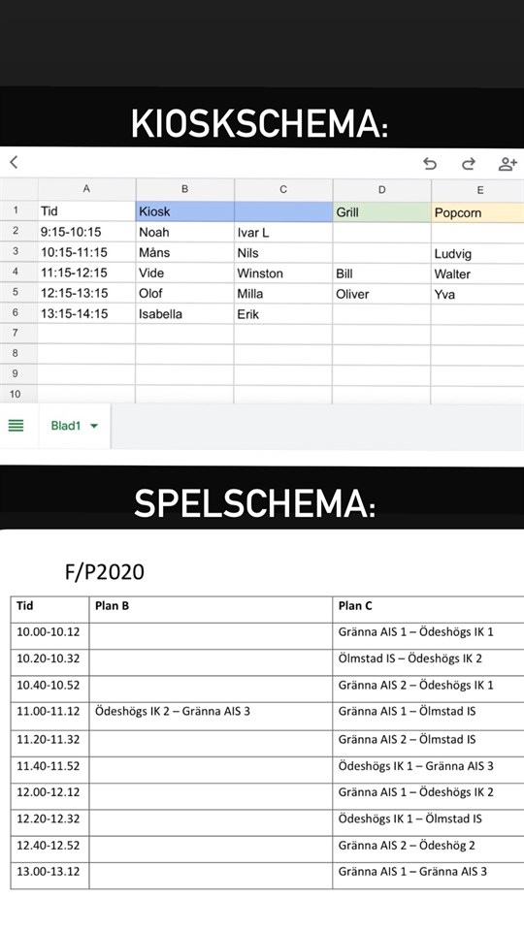The height and width of the screenshot is (931, 524).
Task: Select the cell containing Winston
Action: pyautogui.click(x=283, y=273)
